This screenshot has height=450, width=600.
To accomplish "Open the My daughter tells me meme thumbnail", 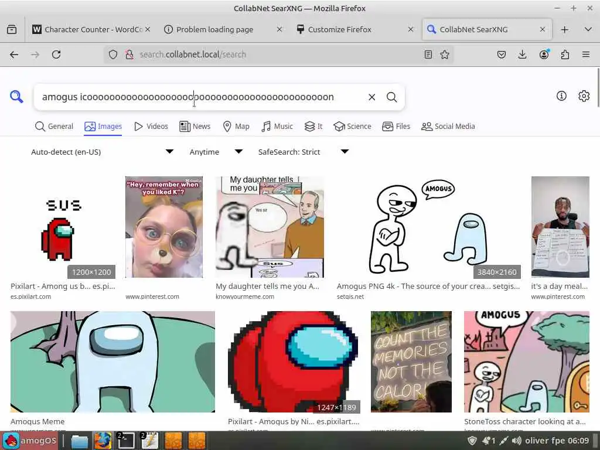I will tap(270, 227).
